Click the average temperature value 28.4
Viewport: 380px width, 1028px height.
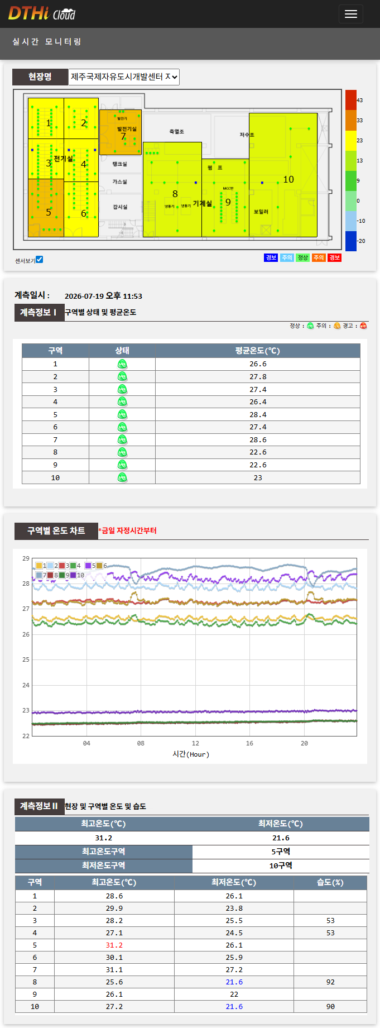258,414
